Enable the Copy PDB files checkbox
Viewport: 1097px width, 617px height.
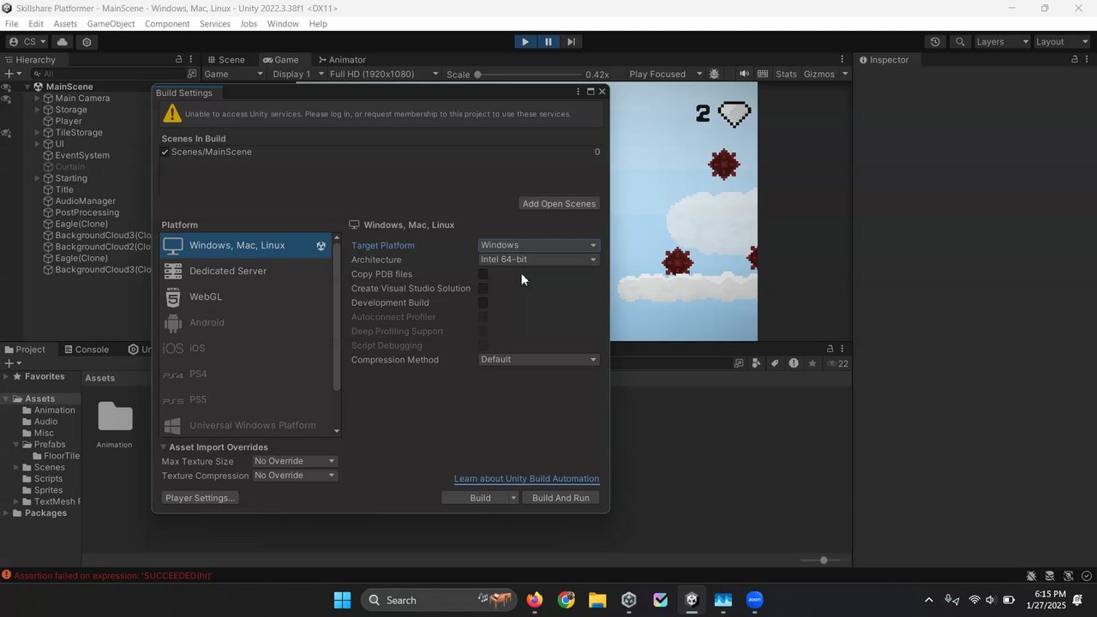tap(483, 274)
